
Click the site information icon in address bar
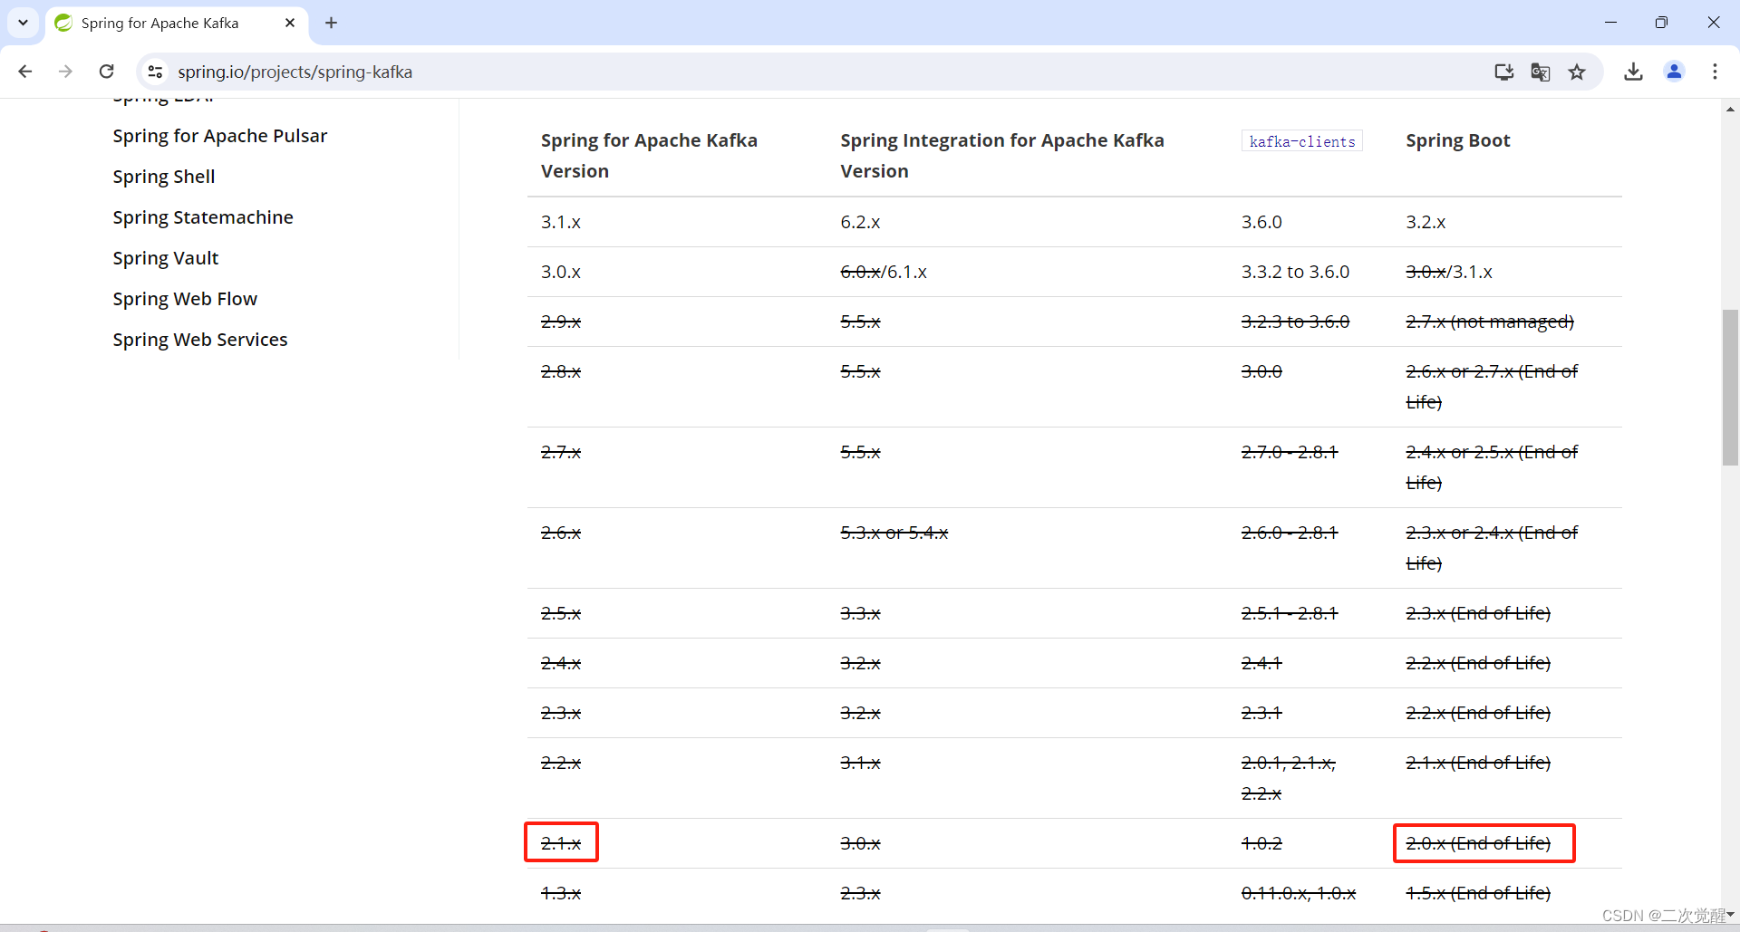click(x=154, y=72)
